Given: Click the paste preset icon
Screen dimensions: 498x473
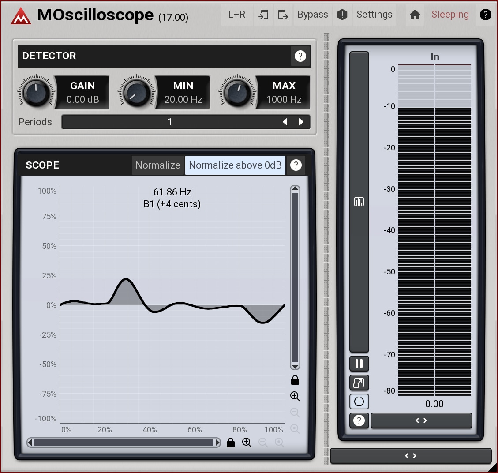Looking at the screenshot, I should (283, 15).
